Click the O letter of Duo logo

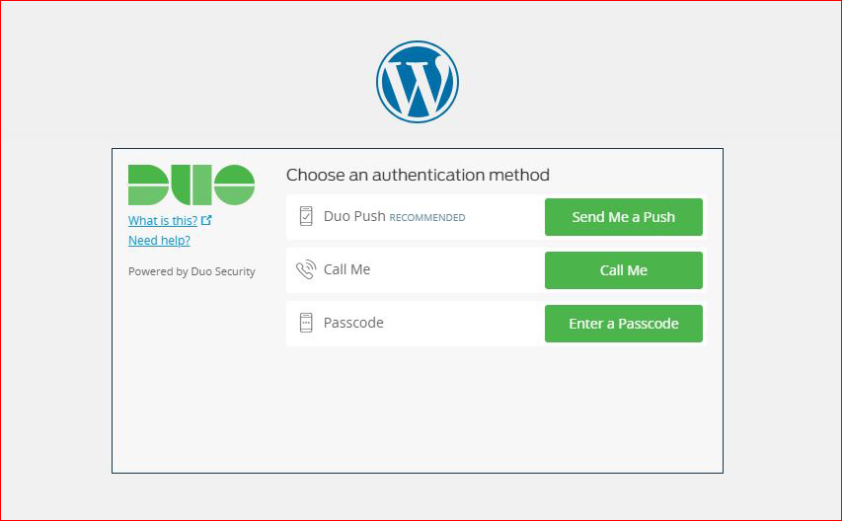234,185
